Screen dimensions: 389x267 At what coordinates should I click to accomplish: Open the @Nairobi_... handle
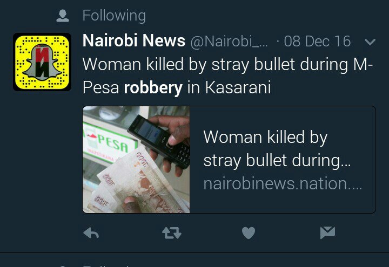coord(229,42)
